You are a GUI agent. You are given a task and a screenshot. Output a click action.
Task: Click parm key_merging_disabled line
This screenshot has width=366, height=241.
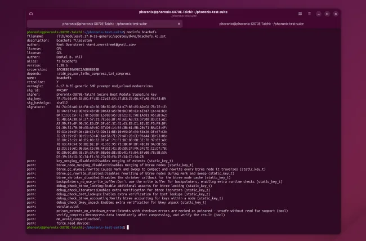115,161
